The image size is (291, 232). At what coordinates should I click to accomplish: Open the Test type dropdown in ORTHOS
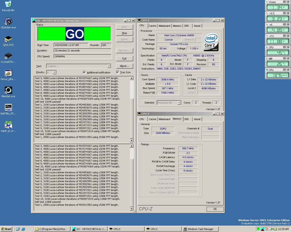click(x=109, y=66)
